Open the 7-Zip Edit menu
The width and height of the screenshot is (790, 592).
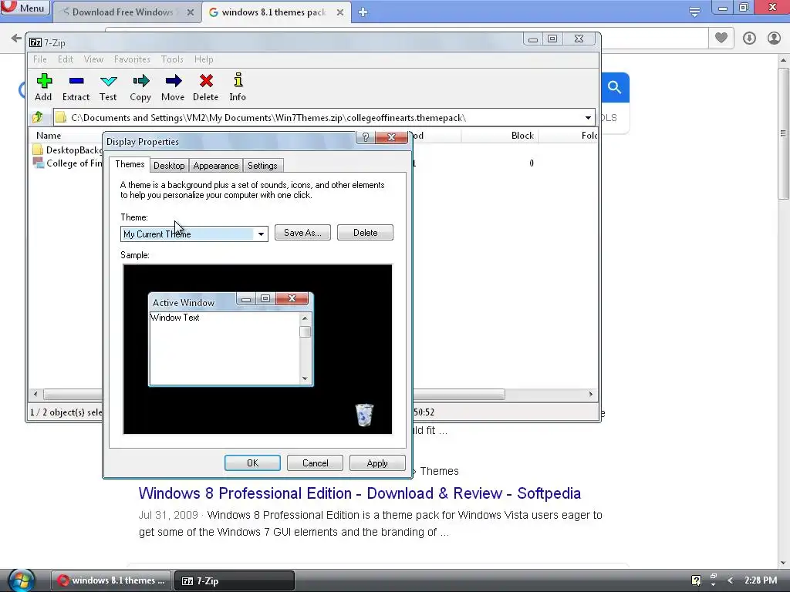(66, 59)
